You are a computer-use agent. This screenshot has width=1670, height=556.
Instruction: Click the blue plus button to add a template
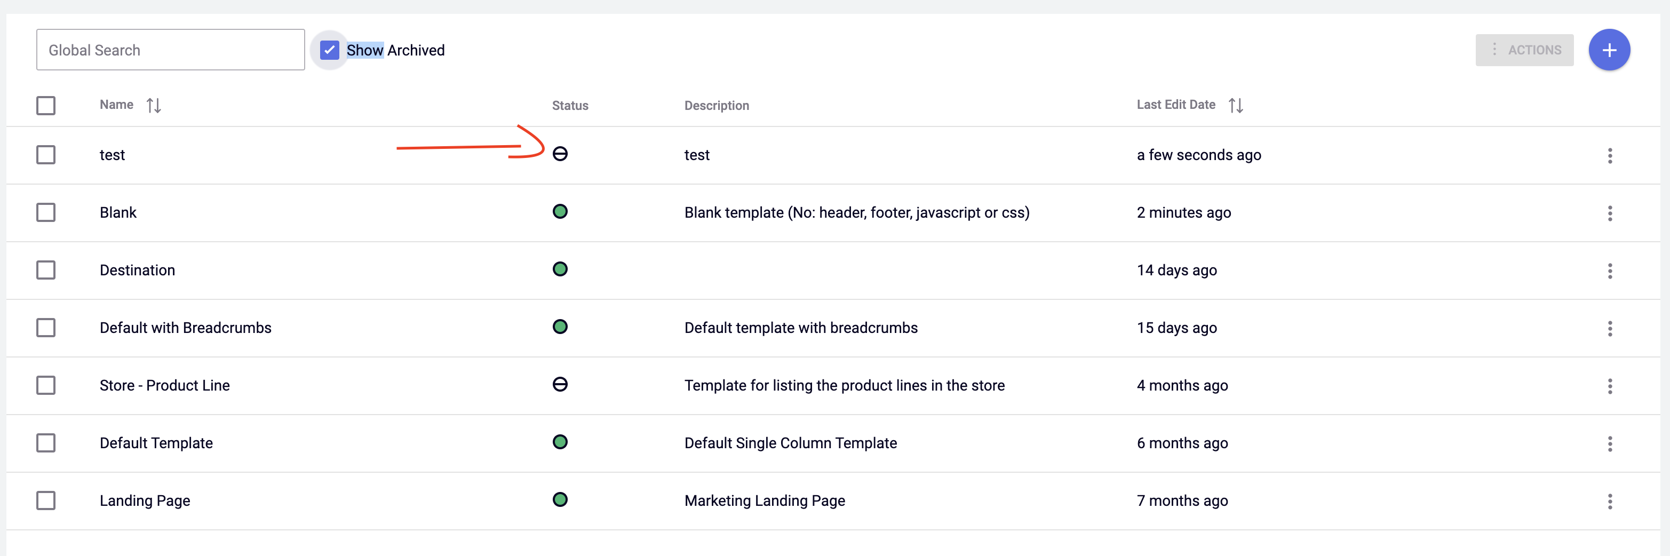pos(1609,49)
